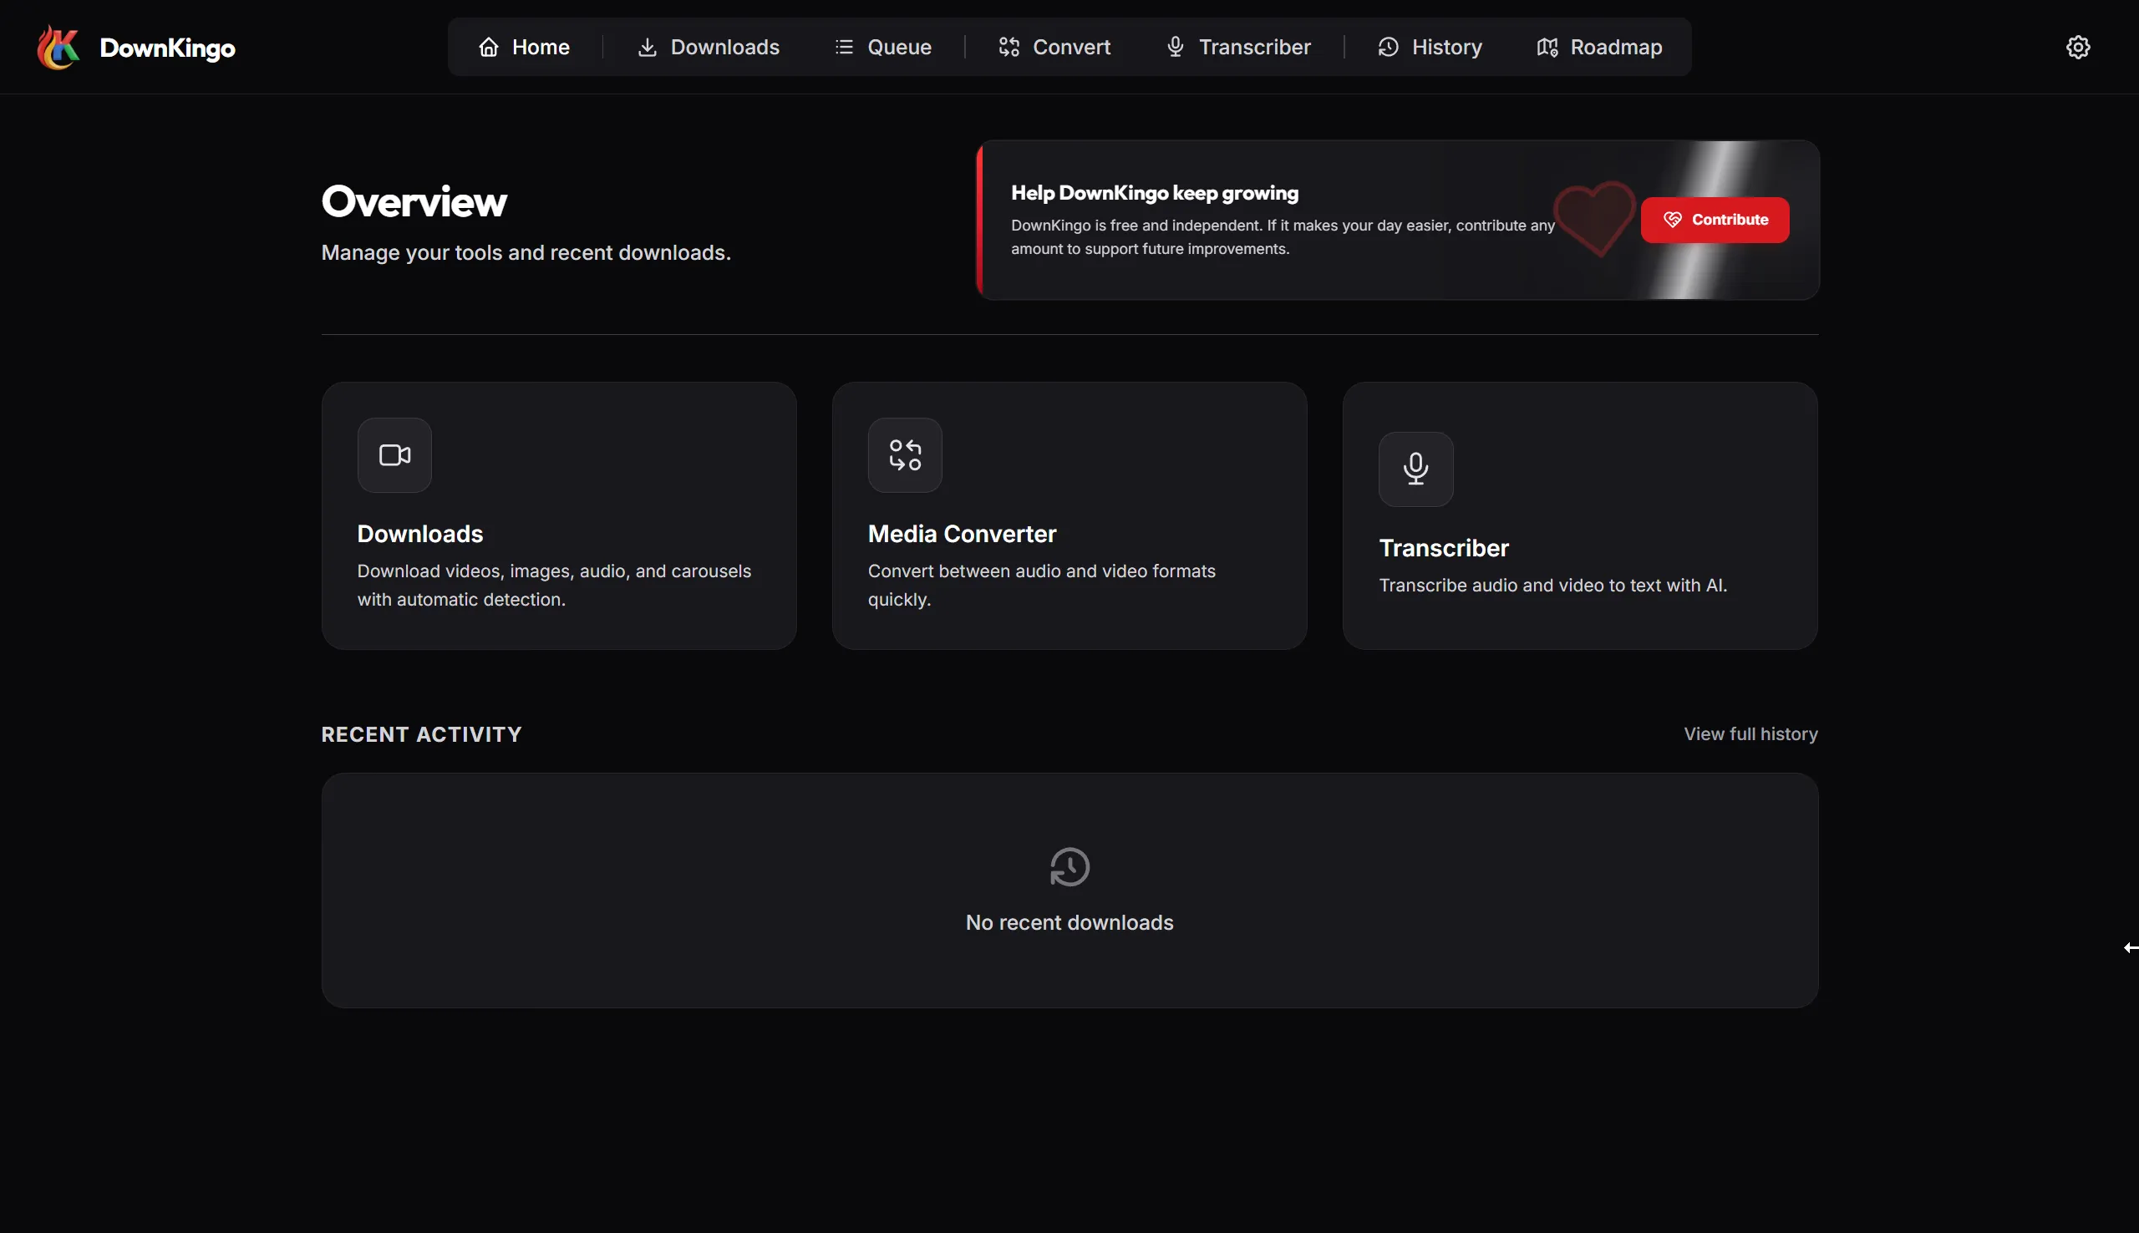Click the microphone icon on Transcriber card

(1416, 469)
